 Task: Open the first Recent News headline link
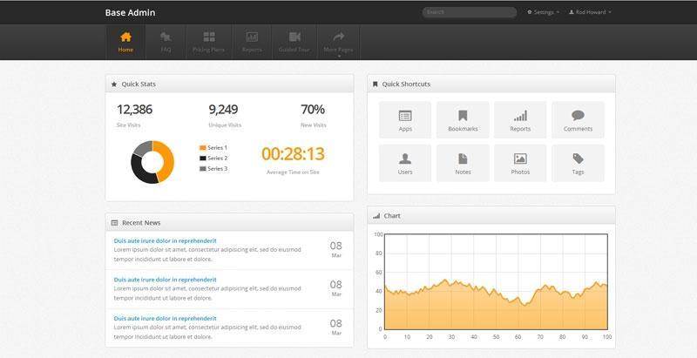tap(165, 240)
